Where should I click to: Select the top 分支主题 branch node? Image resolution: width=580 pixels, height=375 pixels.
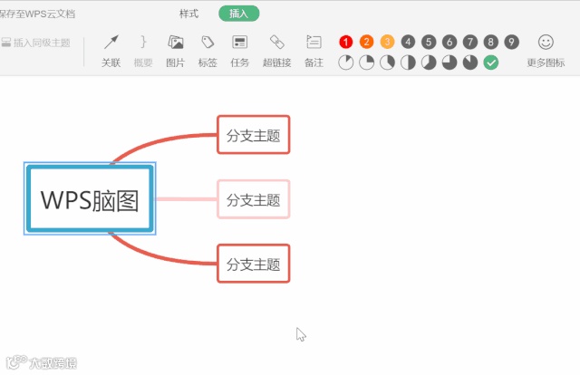[x=254, y=135]
